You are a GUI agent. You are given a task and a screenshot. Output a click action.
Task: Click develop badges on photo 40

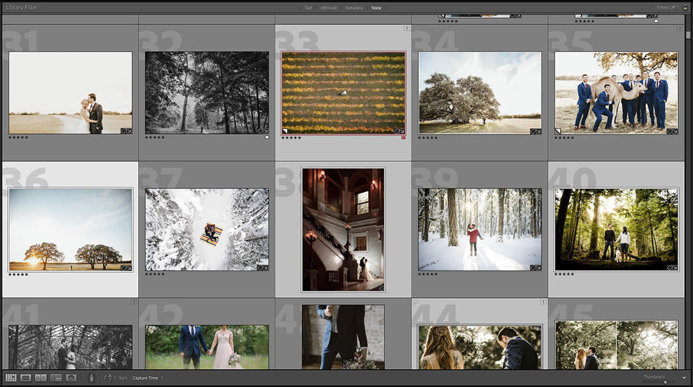(x=672, y=268)
